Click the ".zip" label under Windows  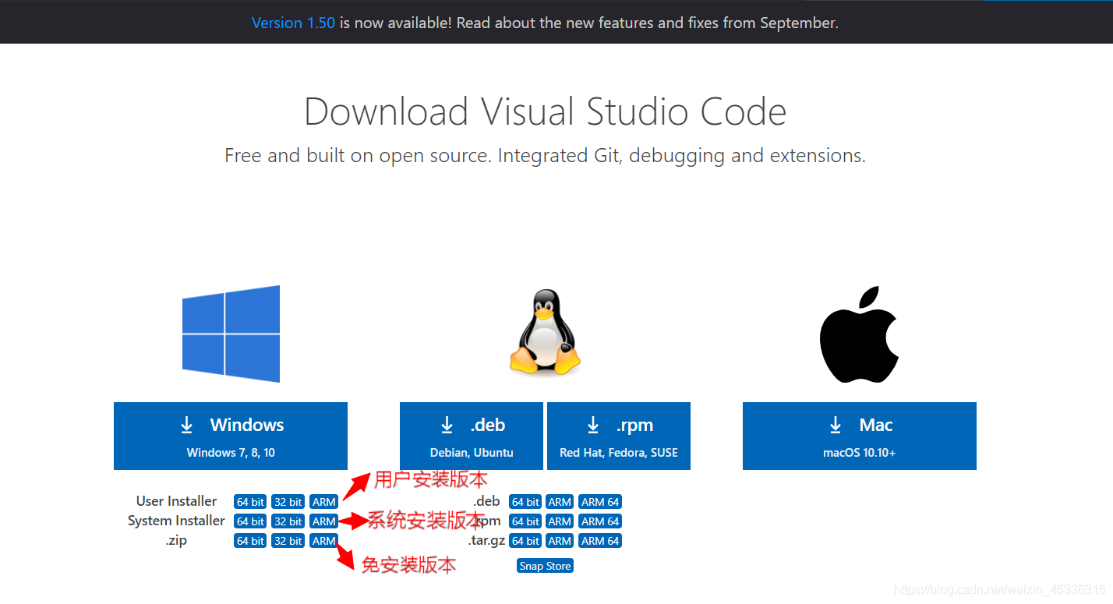(x=176, y=540)
